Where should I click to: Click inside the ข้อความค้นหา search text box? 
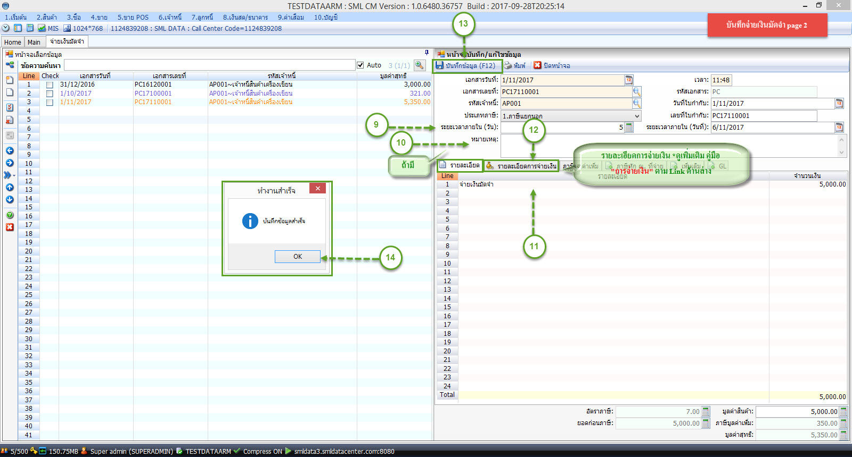(209, 65)
